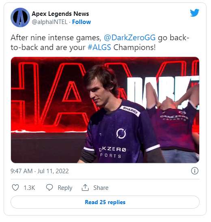Image resolution: width=211 pixels, height=222 pixels.
Task: Follow the @alphaINTEL account
Action: coord(82,22)
